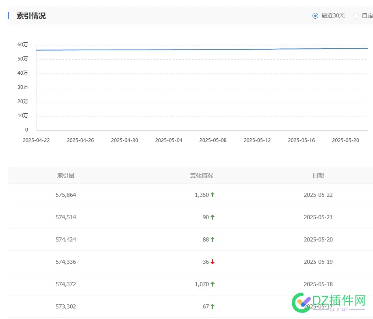Click the date 2025-05-22 cell
The image size is (373, 319).
coord(318,195)
